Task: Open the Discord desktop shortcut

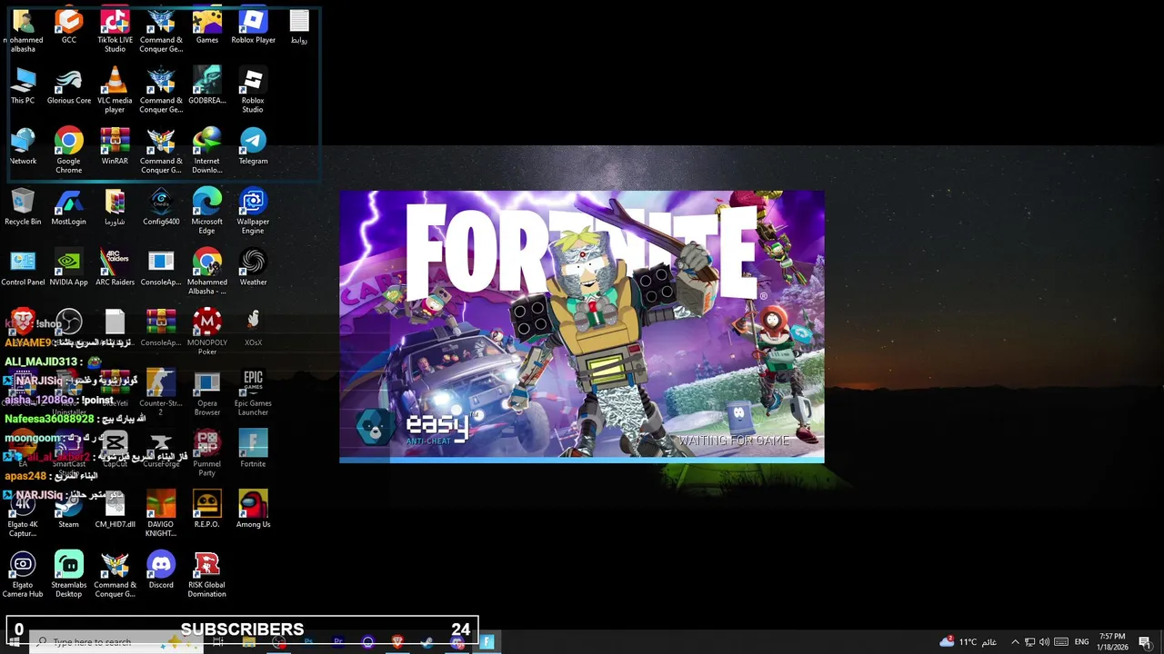Action: pyautogui.click(x=161, y=571)
